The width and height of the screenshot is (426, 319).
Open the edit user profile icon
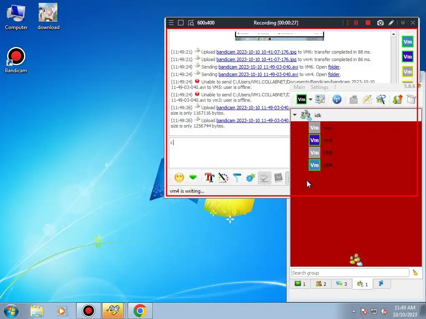[x=320, y=99]
